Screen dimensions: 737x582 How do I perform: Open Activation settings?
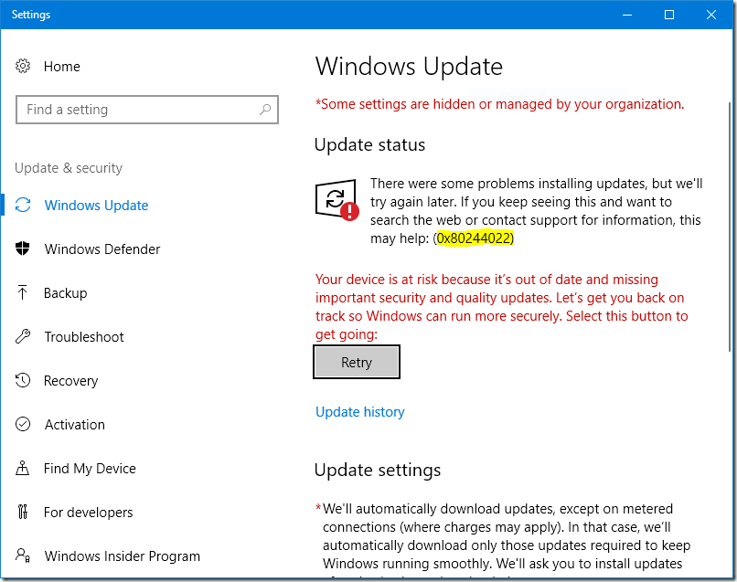point(75,425)
